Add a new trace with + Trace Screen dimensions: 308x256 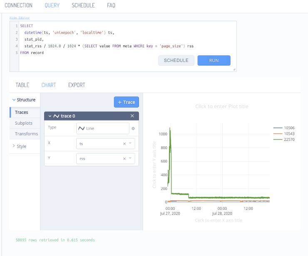click(126, 102)
